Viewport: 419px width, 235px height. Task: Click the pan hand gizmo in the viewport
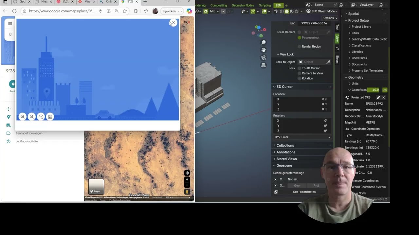click(264, 50)
